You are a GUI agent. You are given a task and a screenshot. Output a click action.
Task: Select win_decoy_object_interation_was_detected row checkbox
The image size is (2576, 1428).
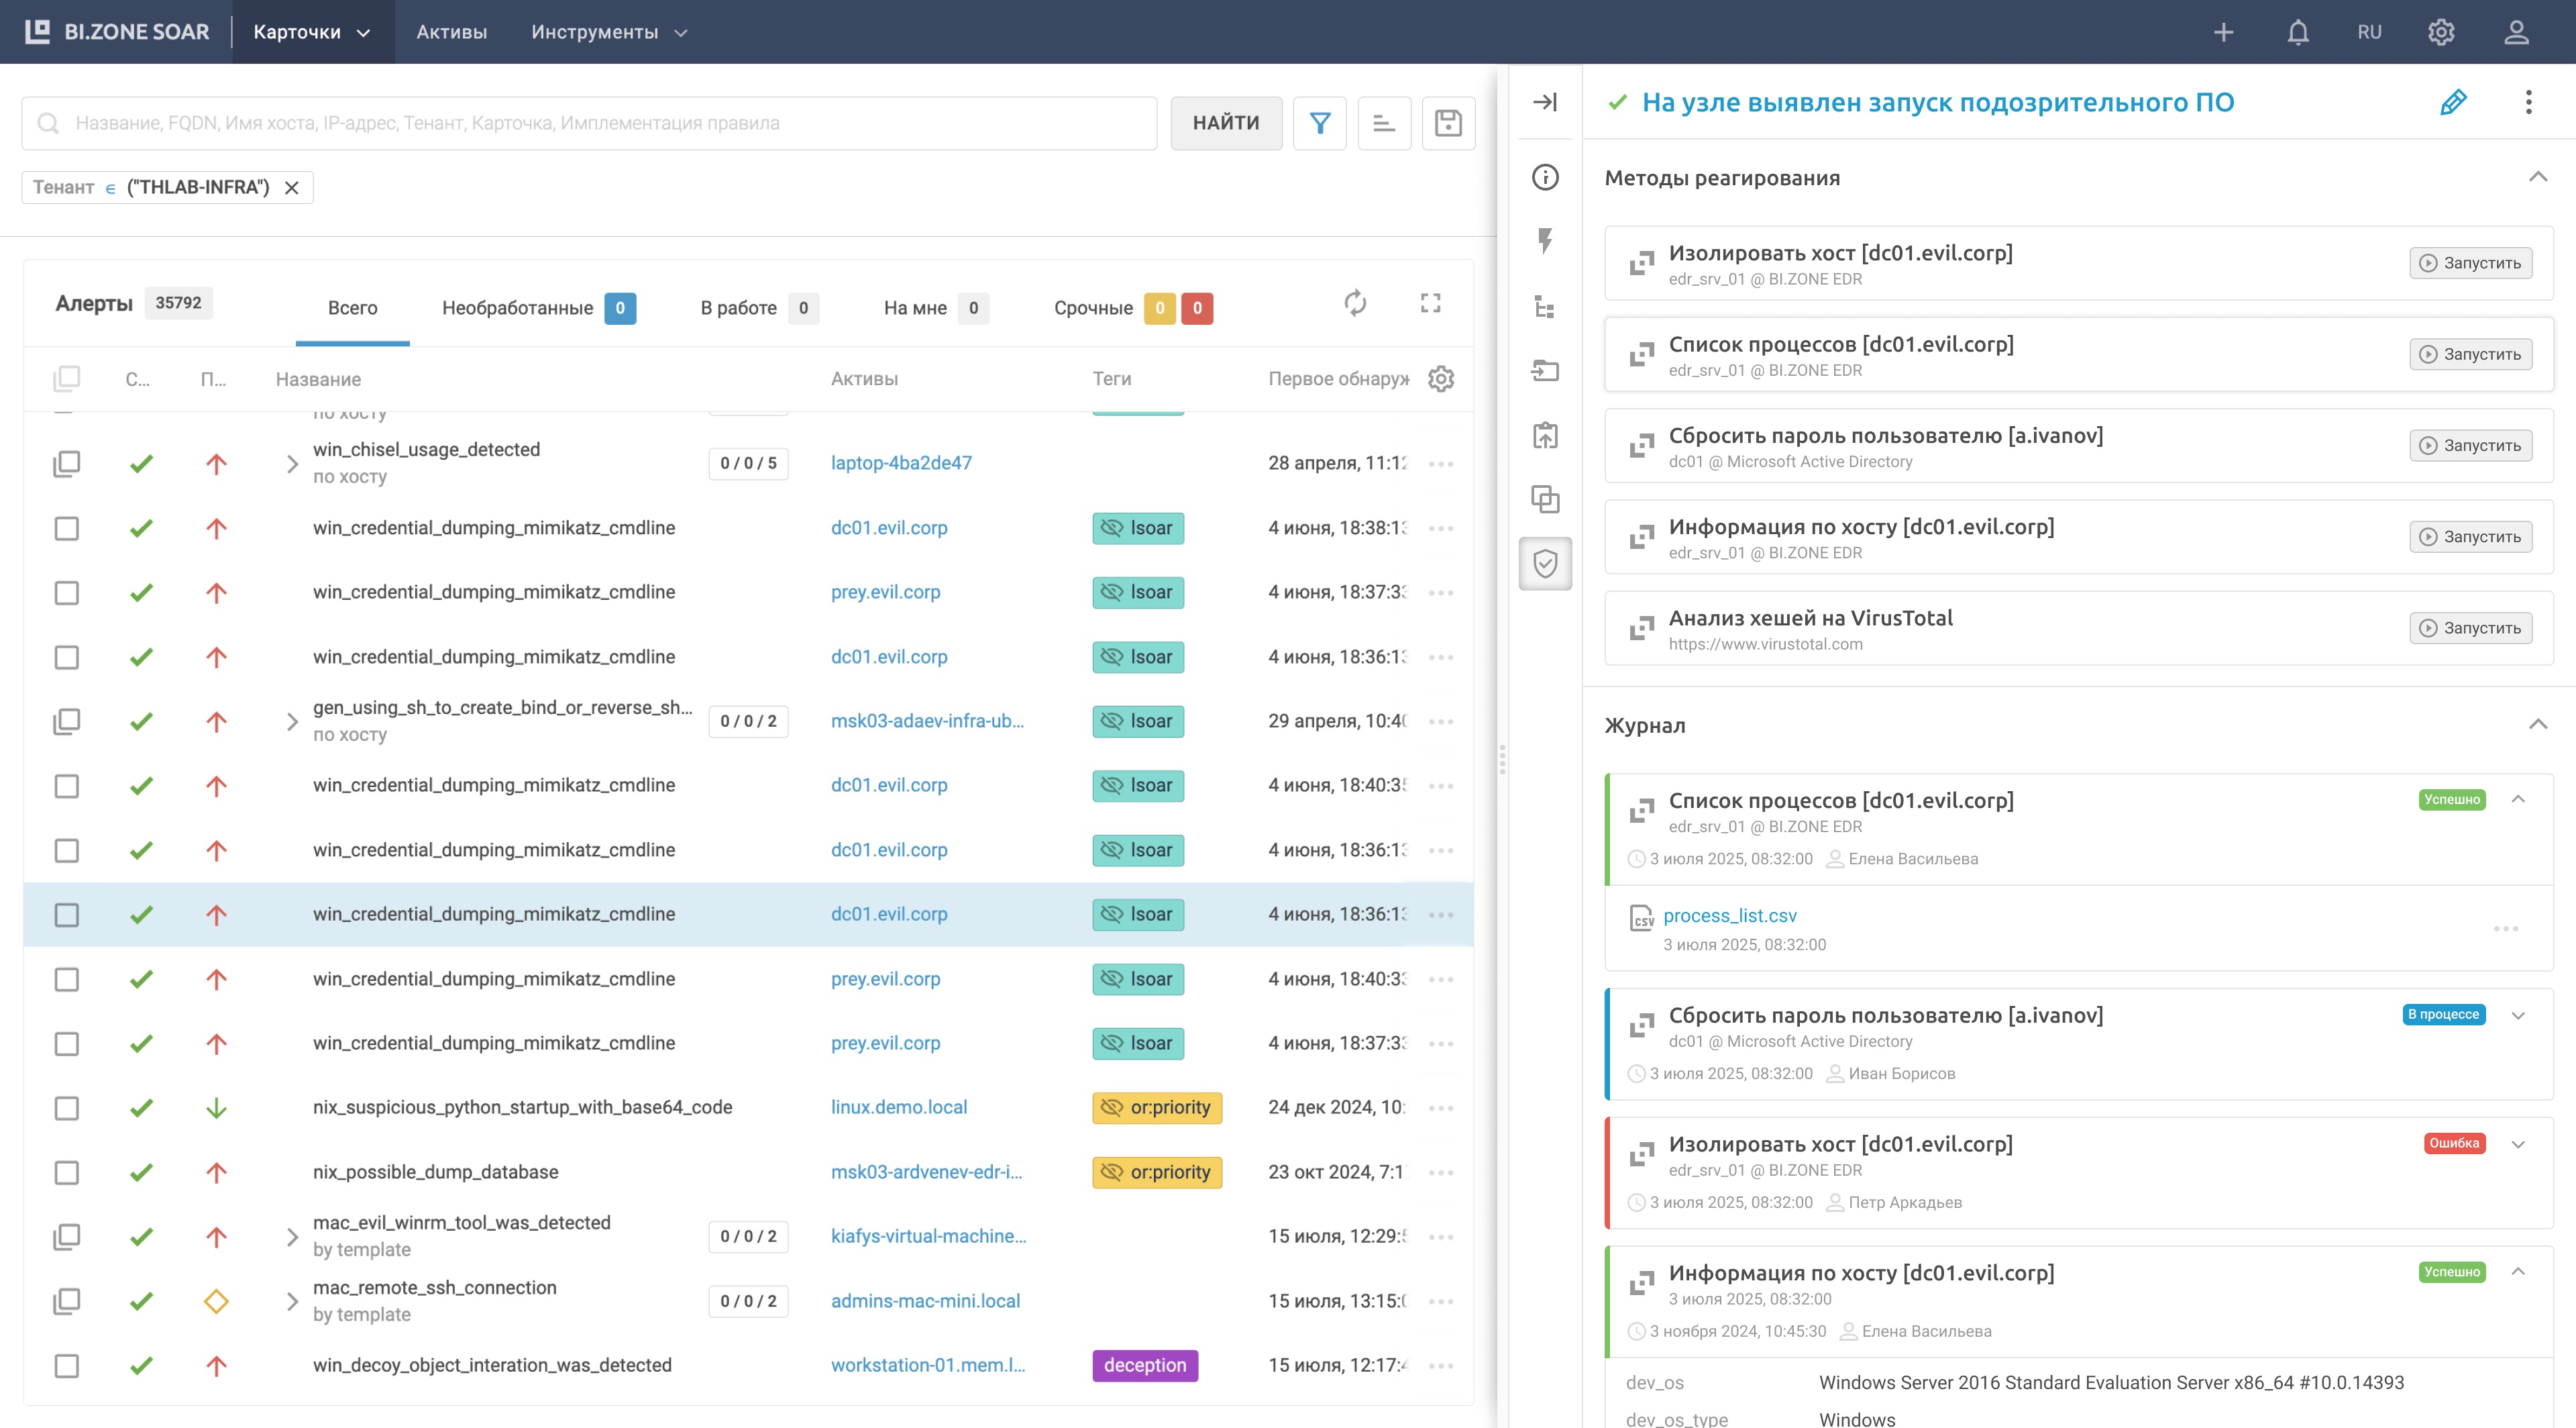click(67, 1365)
